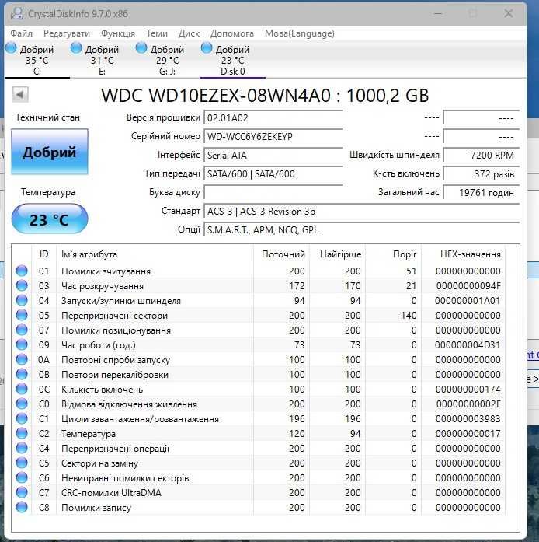Click the previous disk arrow button
Viewport: 539px width, 542px height.
20,94
